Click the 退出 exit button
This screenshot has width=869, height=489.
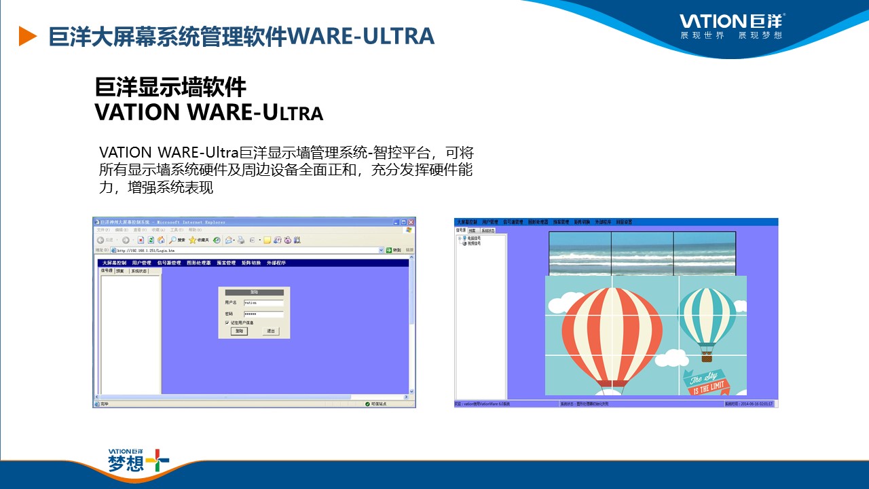tap(271, 331)
